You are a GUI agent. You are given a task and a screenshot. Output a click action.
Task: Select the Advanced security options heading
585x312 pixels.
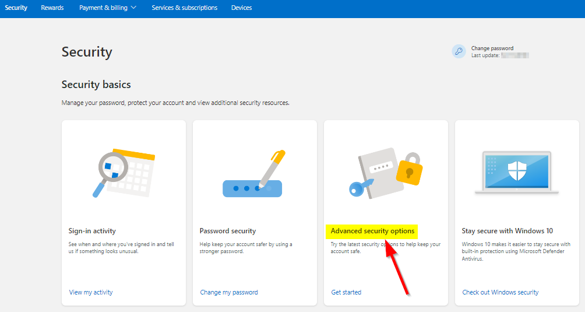click(372, 231)
